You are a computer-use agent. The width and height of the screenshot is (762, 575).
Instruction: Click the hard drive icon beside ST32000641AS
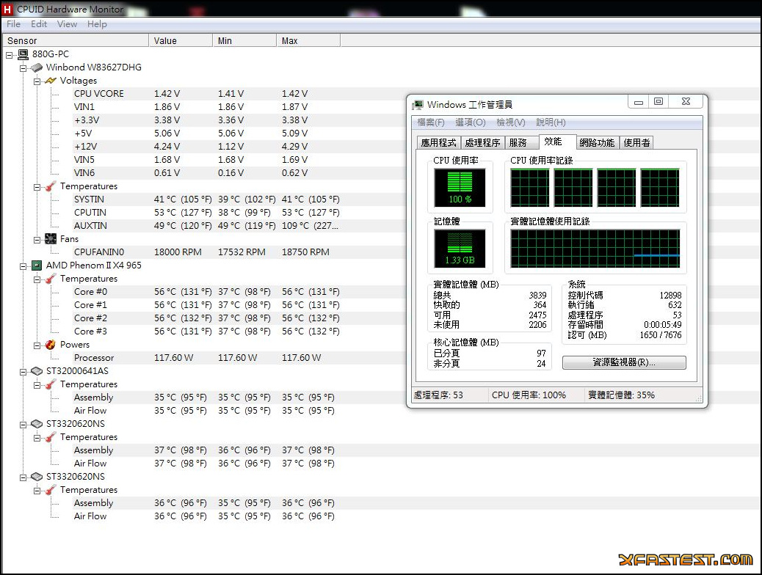coord(37,371)
